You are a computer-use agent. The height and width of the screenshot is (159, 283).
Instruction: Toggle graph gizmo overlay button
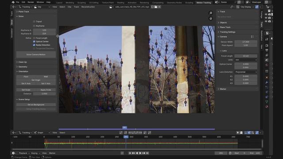(x=257, y=132)
